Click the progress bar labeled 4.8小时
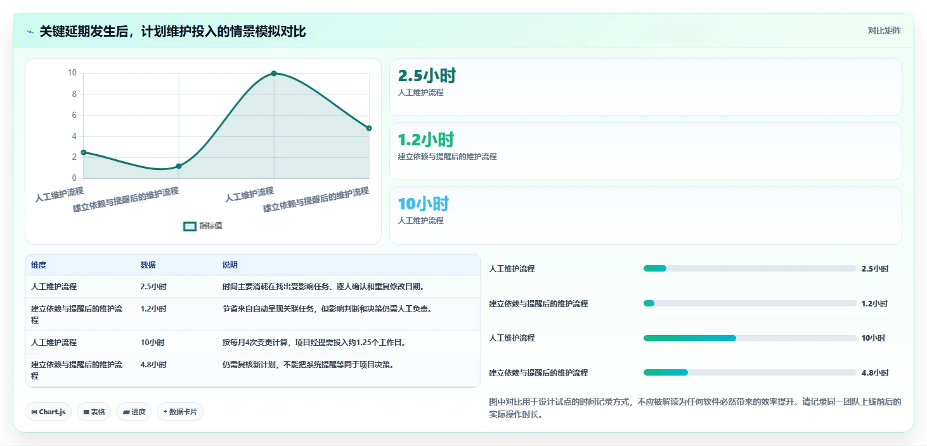 pyautogui.click(x=749, y=372)
